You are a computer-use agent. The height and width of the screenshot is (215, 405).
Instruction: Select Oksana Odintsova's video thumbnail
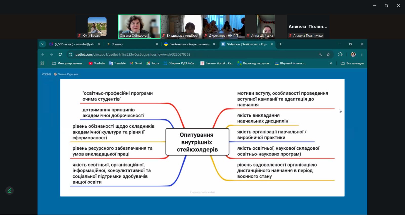[139, 27]
